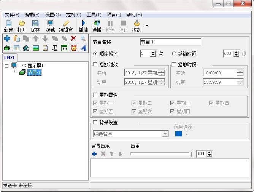Open the 设置(O) menu

pos(52,15)
